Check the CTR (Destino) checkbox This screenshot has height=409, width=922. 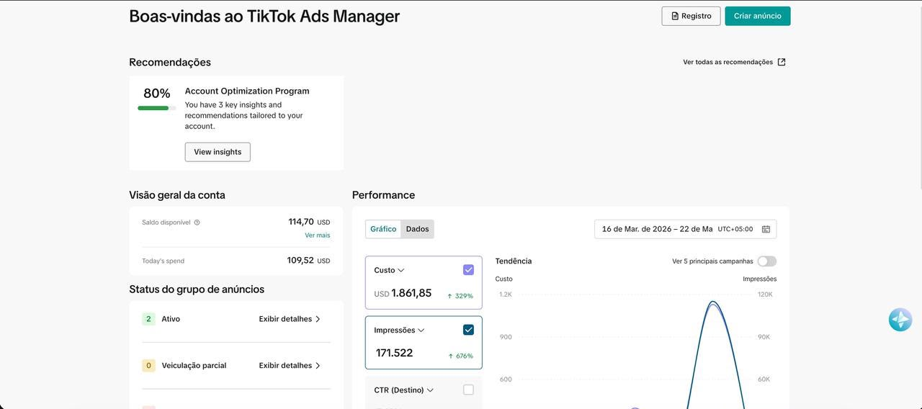point(468,390)
